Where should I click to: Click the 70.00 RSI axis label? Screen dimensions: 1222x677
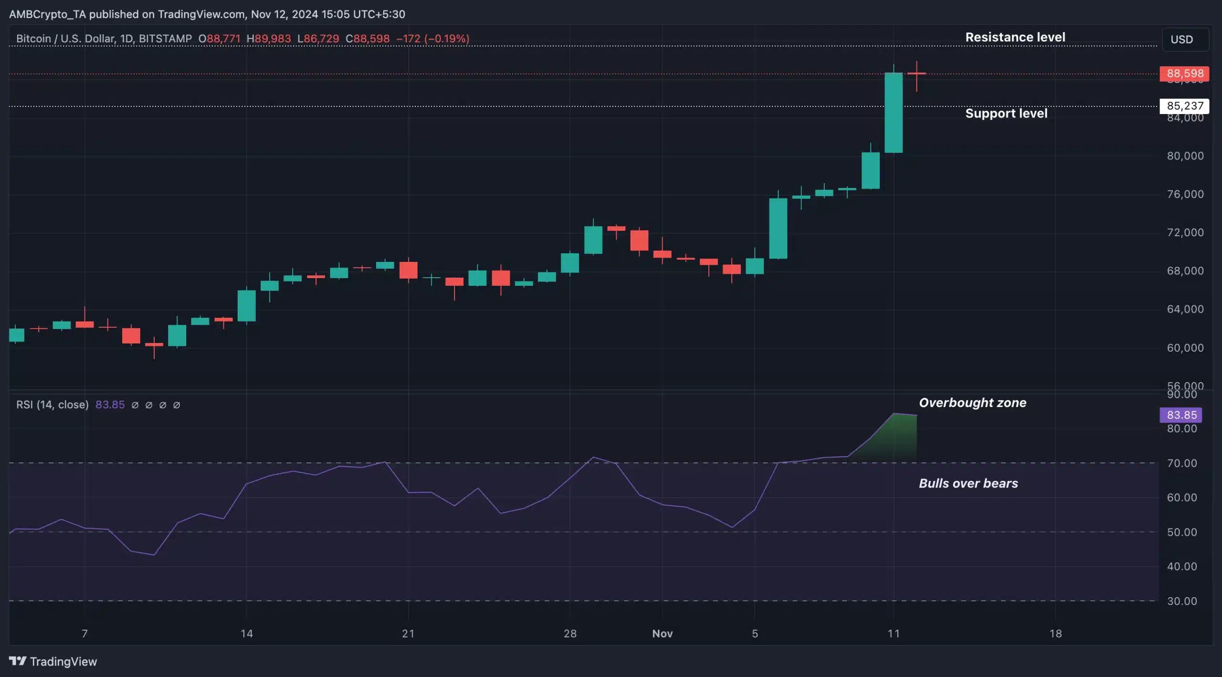coord(1181,463)
